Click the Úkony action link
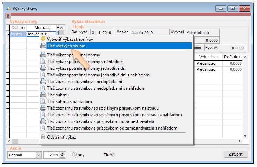 (x=78, y=155)
